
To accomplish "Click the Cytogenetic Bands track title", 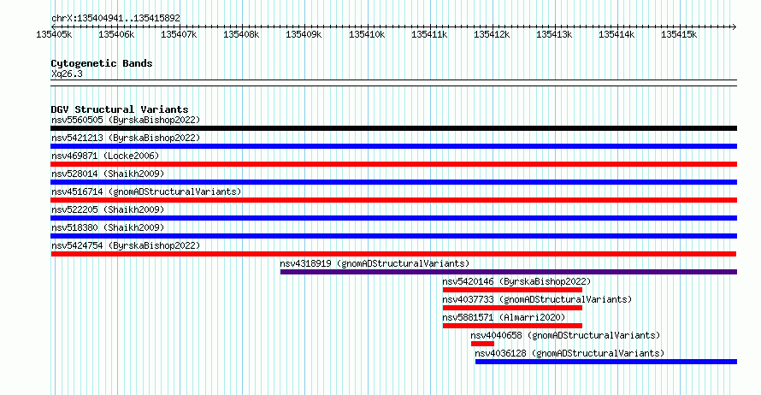I will click(102, 63).
